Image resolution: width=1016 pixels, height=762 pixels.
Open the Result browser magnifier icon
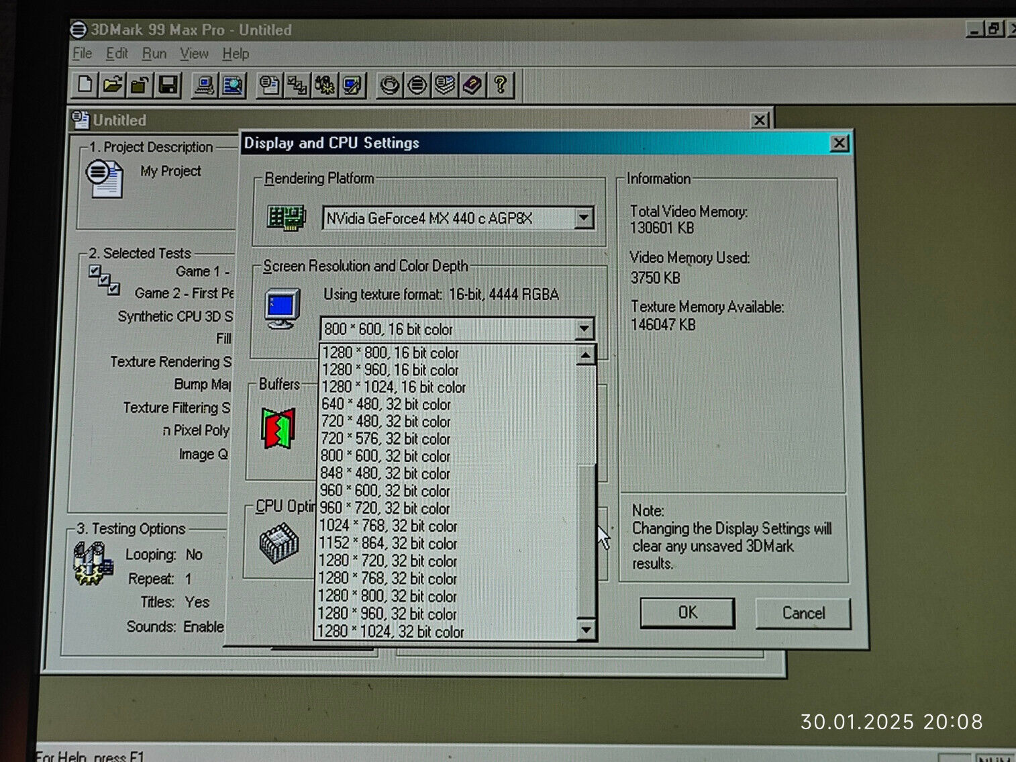click(232, 85)
